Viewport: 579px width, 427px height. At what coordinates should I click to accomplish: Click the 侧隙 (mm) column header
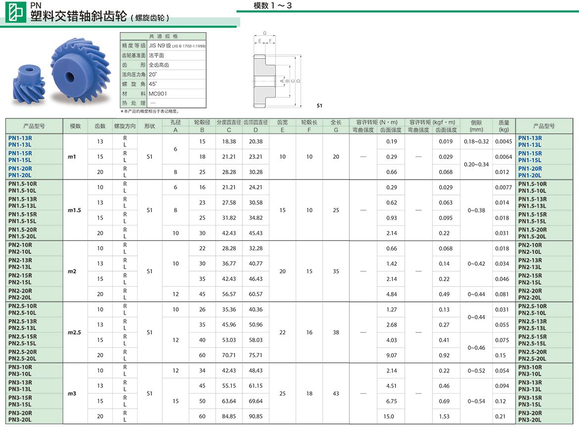(476, 126)
